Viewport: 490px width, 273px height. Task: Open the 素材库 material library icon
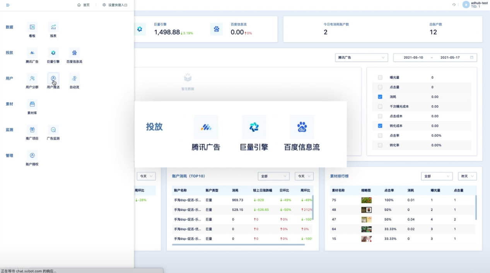point(32,104)
